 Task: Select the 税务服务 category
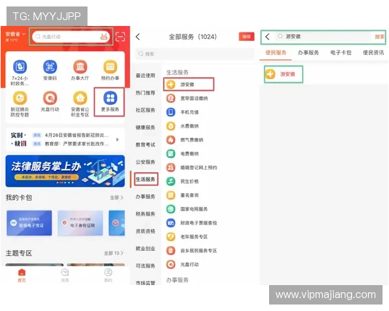[x=145, y=214]
